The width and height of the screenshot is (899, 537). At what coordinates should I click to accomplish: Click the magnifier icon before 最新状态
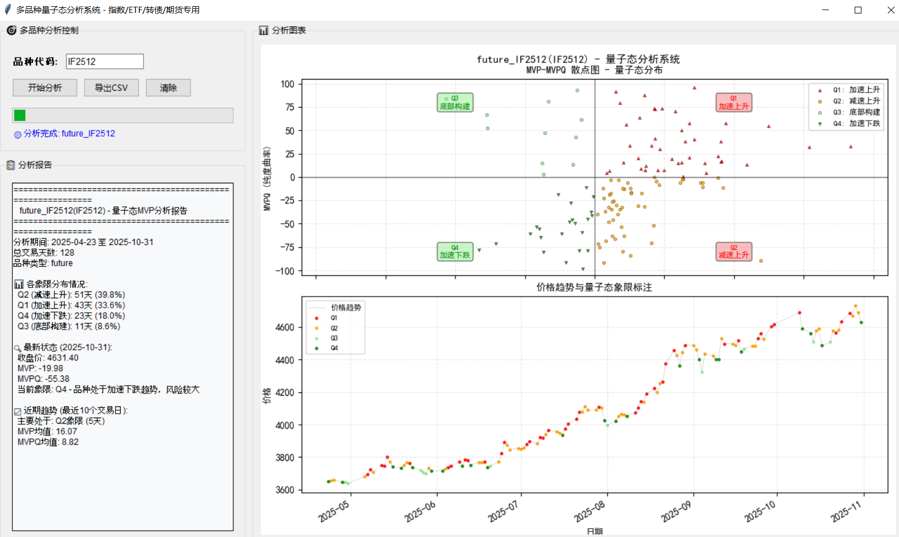coord(18,348)
